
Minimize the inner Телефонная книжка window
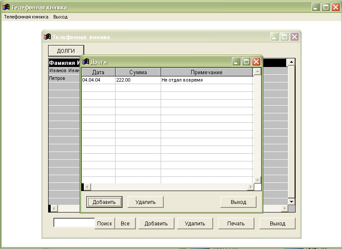point(275,36)
